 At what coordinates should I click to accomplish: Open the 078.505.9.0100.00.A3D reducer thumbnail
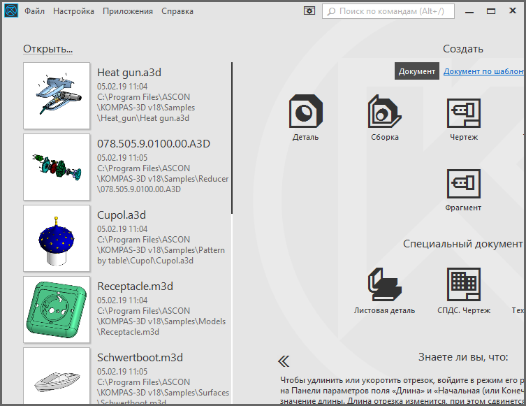tap(57, 167)
